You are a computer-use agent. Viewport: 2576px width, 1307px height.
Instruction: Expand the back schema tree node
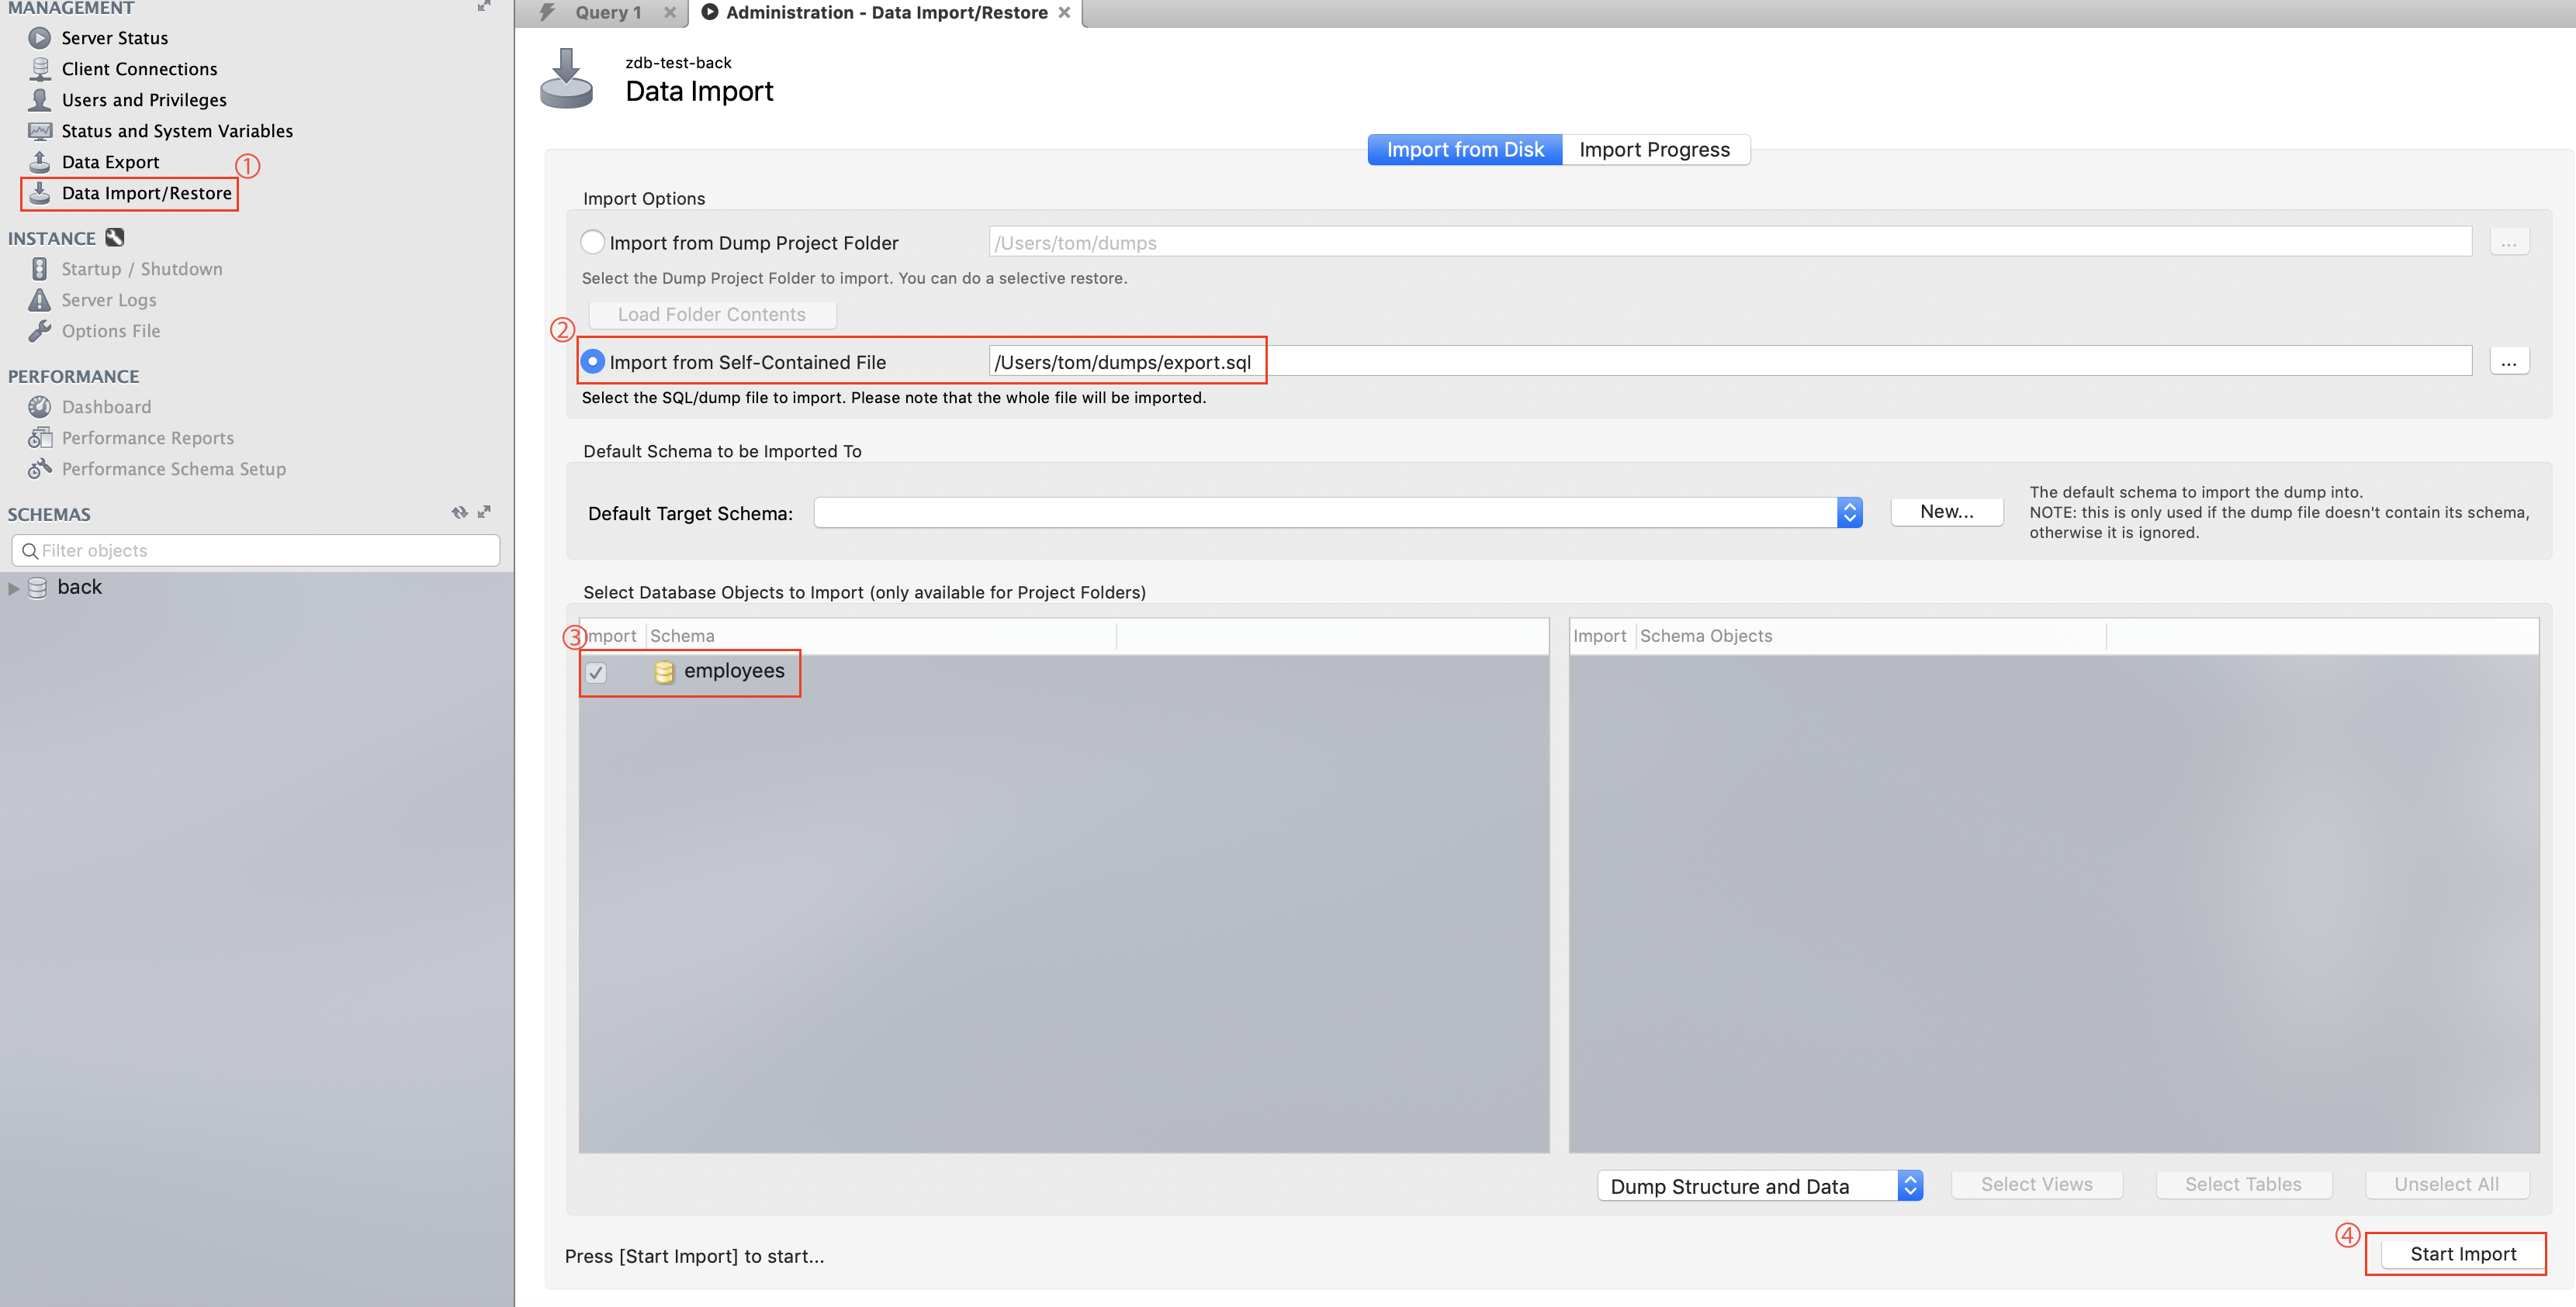pos(14,588)
